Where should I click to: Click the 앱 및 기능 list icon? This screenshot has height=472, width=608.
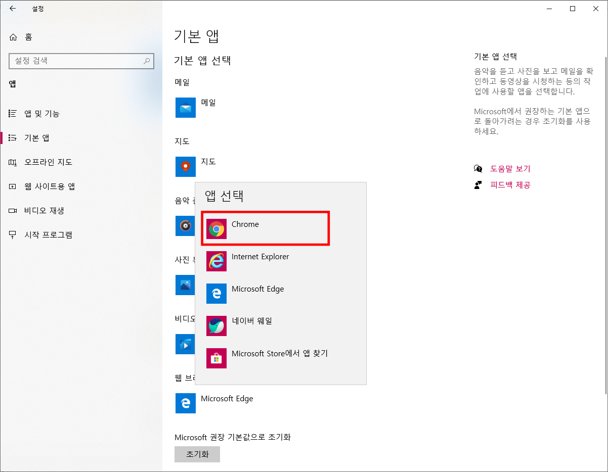click(x=13, y=114)
